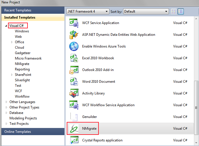
Task: Select the Other Languages node
Action: [x=22, y=102]
